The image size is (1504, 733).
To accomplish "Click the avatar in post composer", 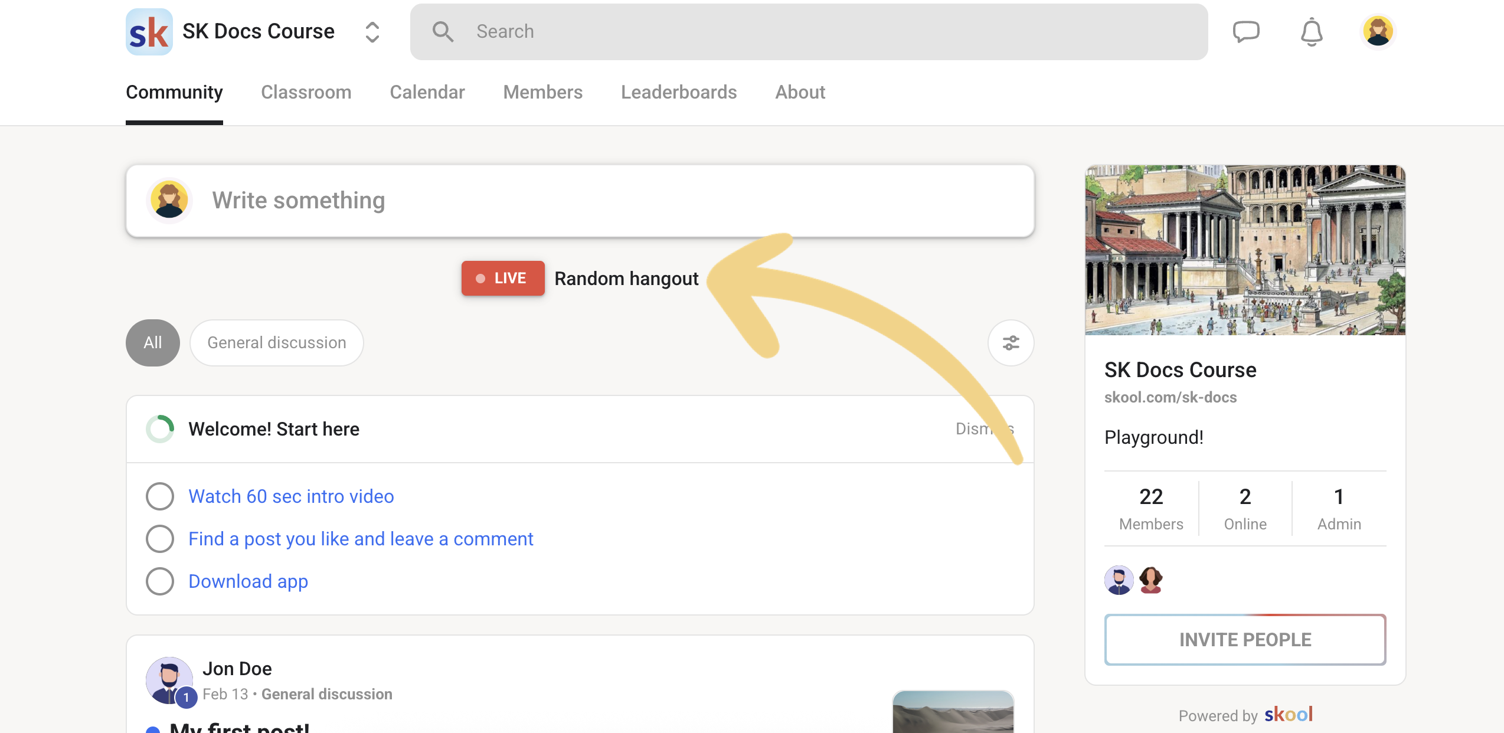I will coord(169,201).
